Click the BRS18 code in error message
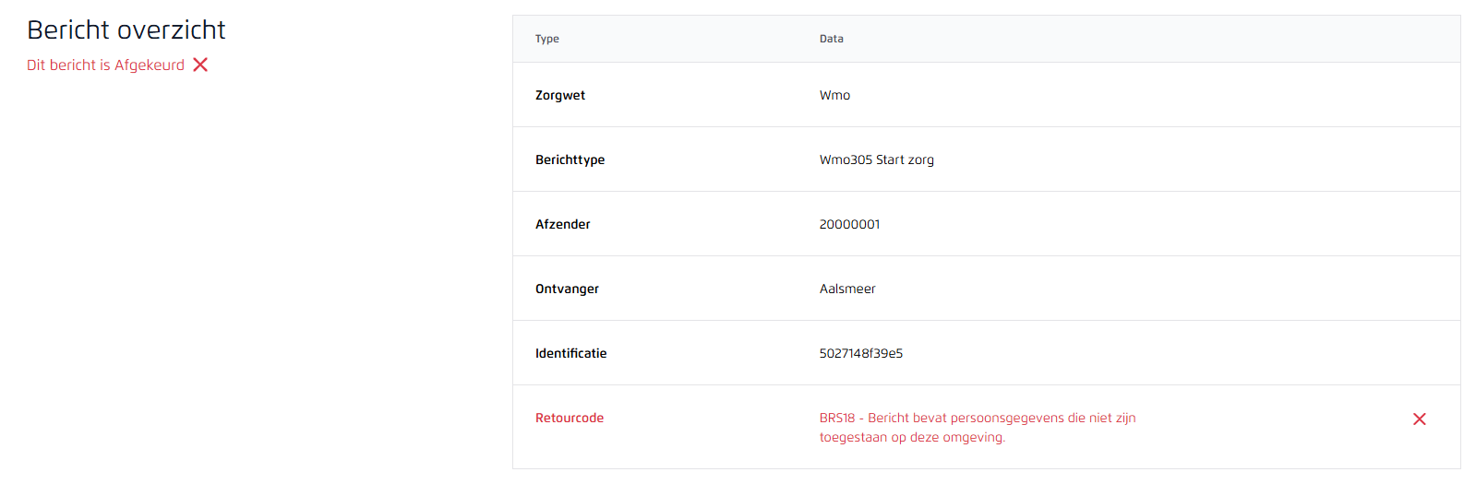This screenshot has height=484, width=1476. pos(836,418)
